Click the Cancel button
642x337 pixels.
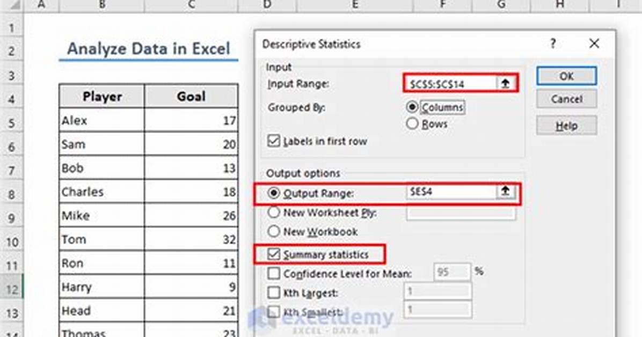pos(566,99)
